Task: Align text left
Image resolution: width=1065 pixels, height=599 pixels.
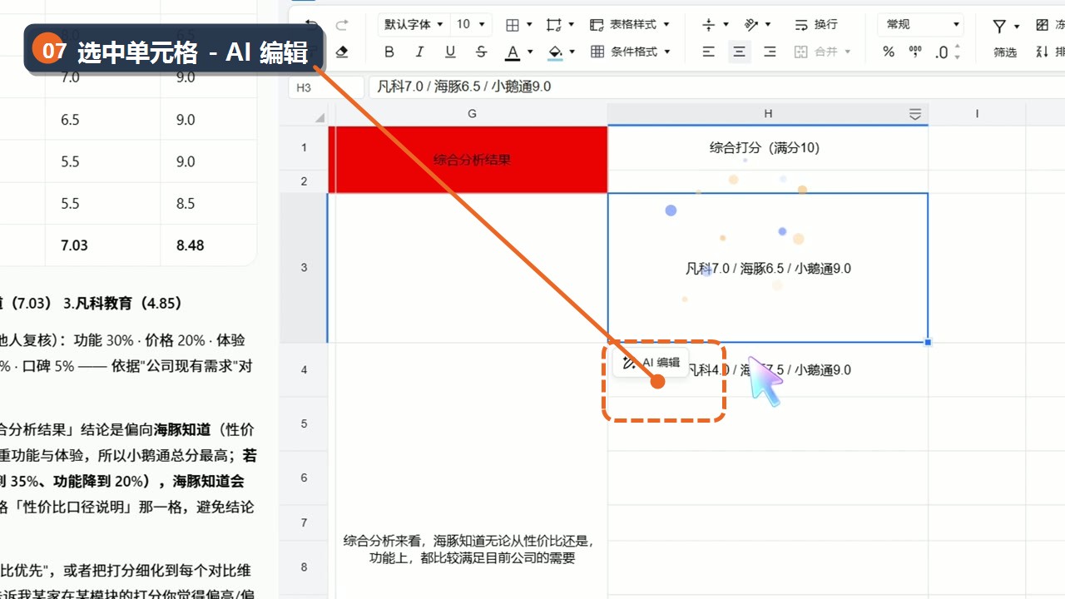Action: (709, 52)
